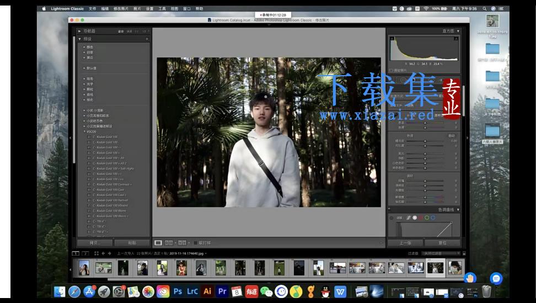Open the Youdao red icon in Dock

click(251, 291)
